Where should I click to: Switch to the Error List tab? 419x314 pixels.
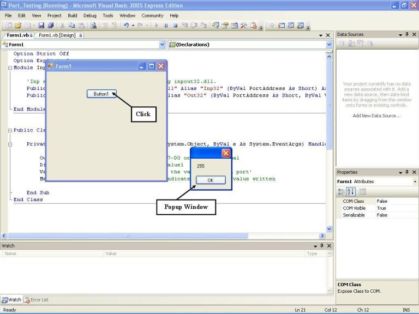pos(37,300)
